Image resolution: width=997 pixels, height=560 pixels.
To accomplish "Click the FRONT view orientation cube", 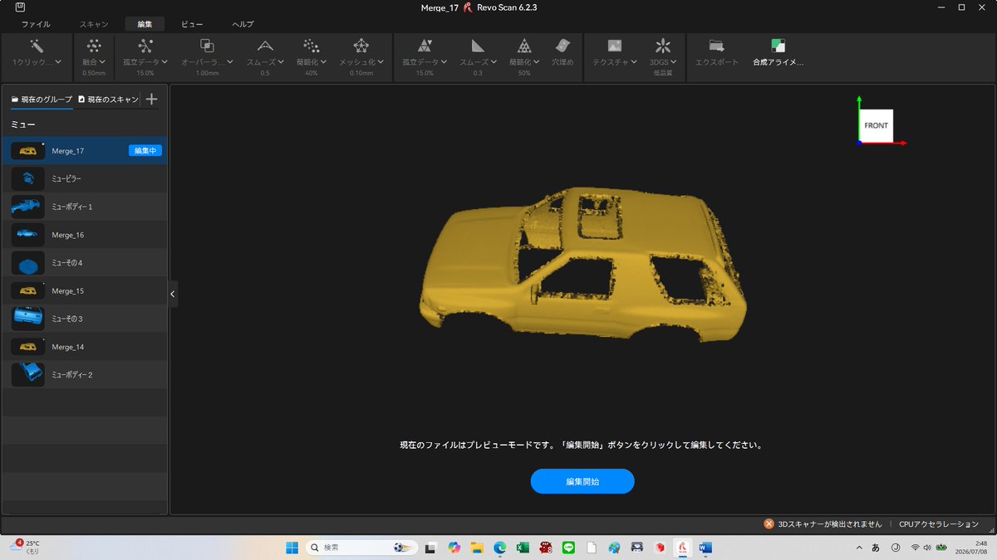I will pyautogui.click(x=876, y=125).
